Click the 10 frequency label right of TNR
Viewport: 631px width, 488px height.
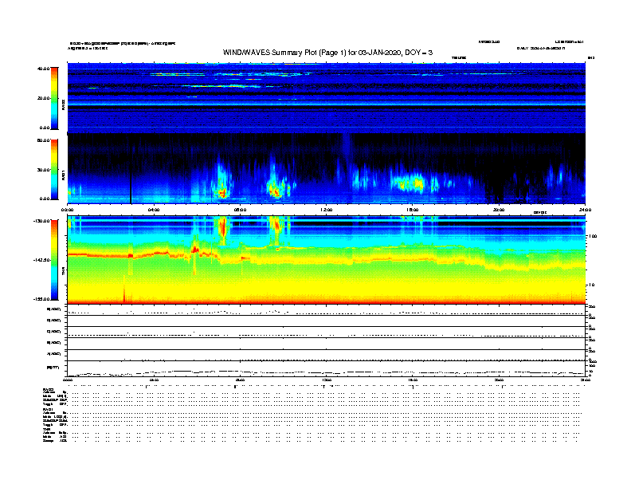pos(591,285)
